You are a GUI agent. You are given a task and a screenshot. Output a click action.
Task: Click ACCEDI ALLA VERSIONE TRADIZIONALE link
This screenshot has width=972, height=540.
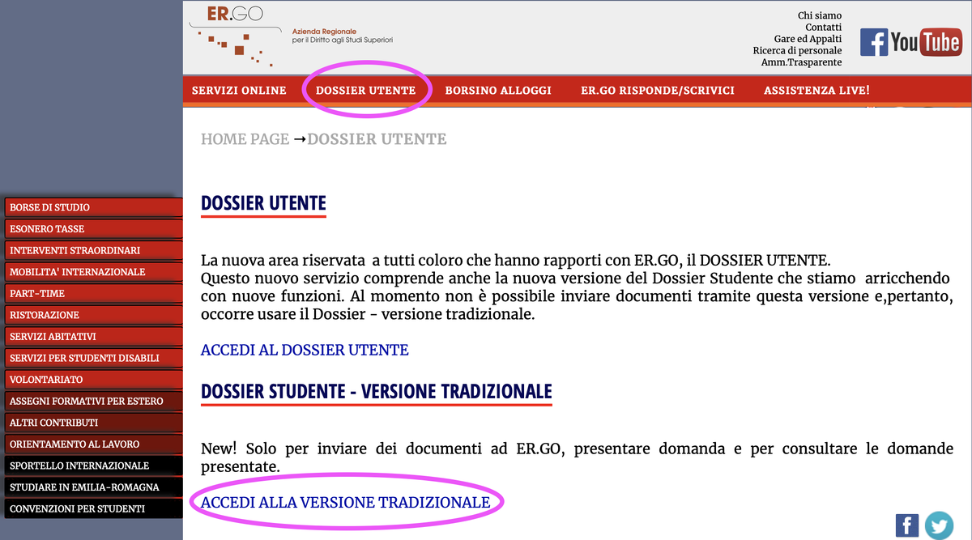coord(346,503)
